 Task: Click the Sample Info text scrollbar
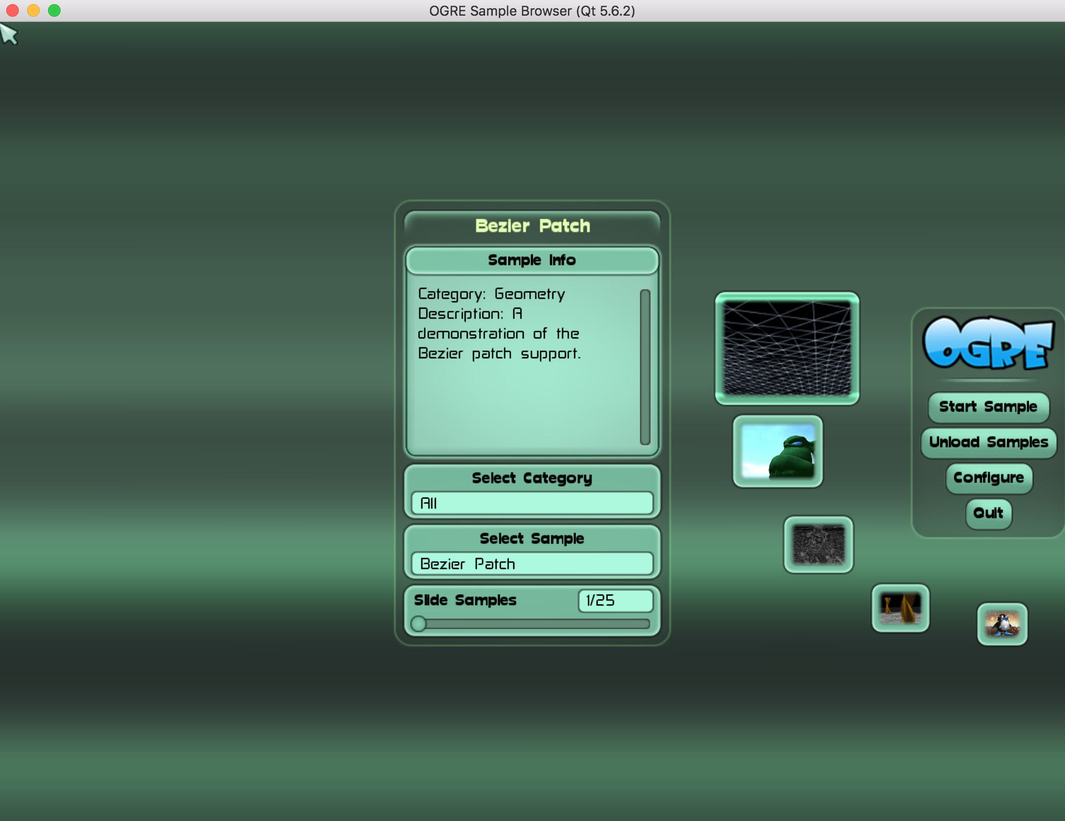[645, 367]
